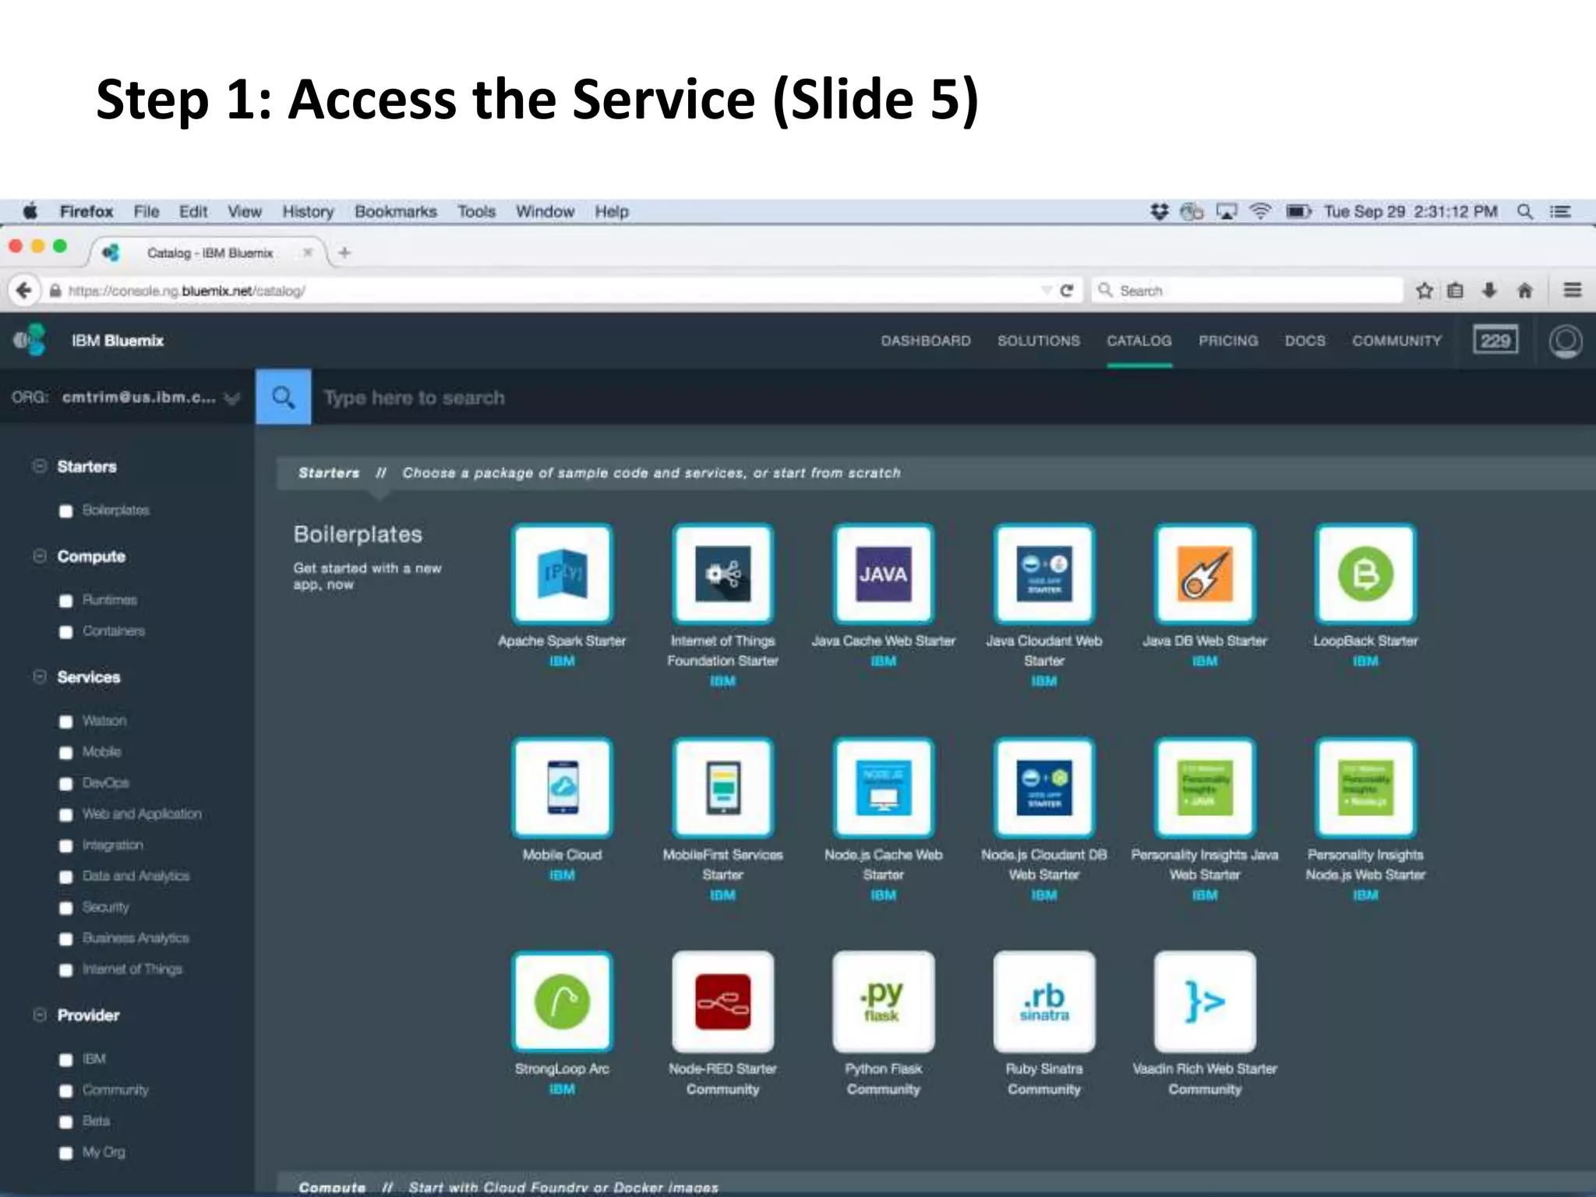The height and width of the screenshot is (1197, 1596).
Task: Check the Security filter
Action: coord(66,908)
